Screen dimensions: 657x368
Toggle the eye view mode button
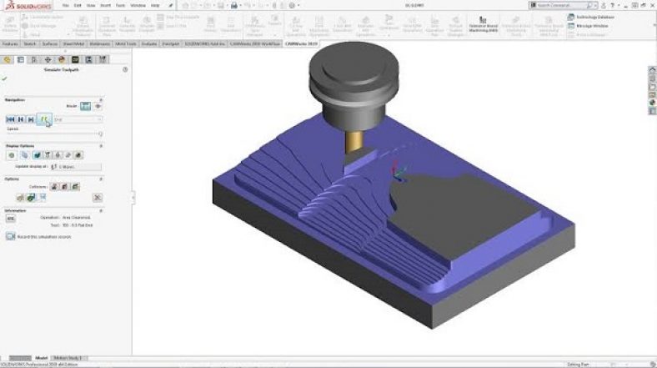pyautogui.click(x=98, y=107)
